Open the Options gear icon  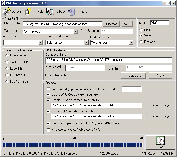[7, 12]
